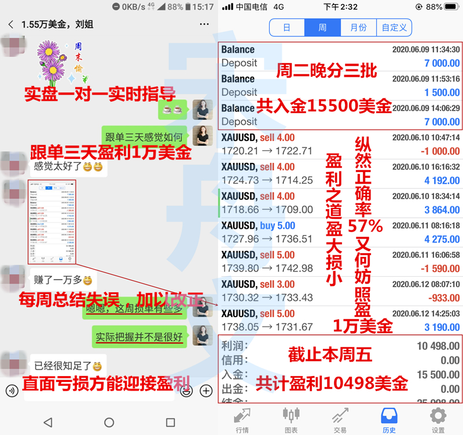Tap the voice input icon in chat bar
This screenshot has height=435, width=463.
point(12,391)
